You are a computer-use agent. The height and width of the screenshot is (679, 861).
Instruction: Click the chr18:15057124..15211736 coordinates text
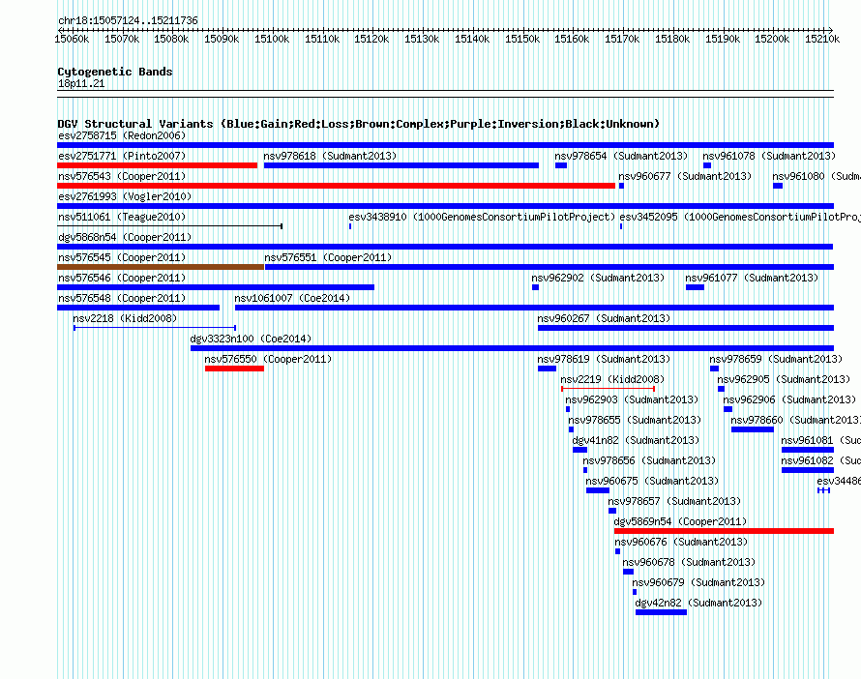(x=128, y=20)
